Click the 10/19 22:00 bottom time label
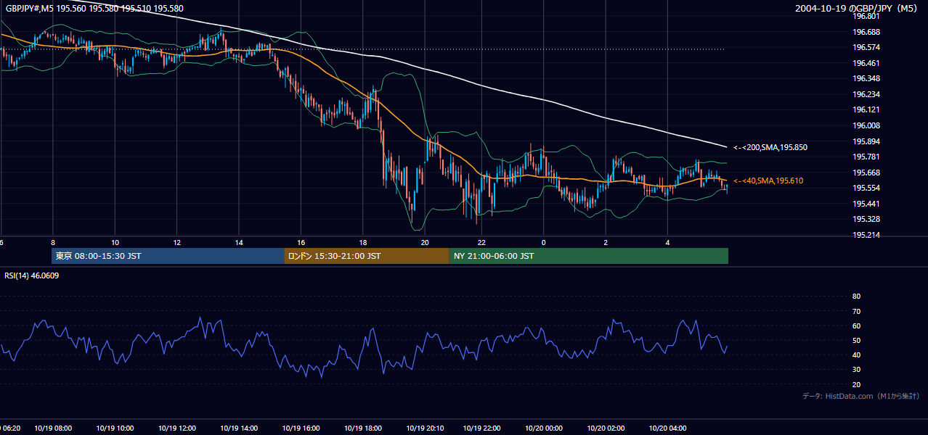 [x=481, y=428]
